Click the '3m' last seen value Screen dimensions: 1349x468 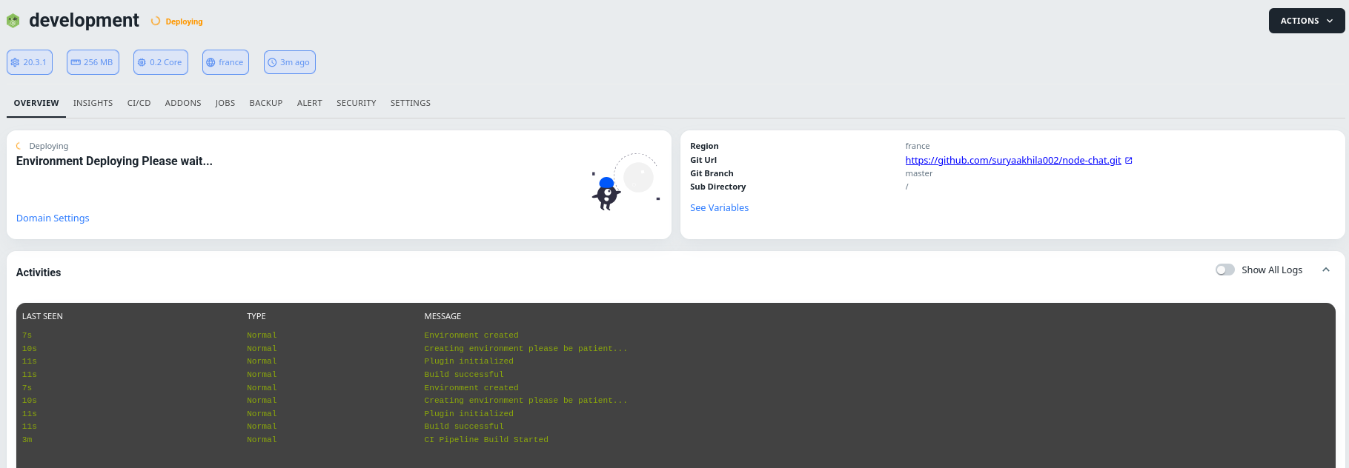pos(27,440)
